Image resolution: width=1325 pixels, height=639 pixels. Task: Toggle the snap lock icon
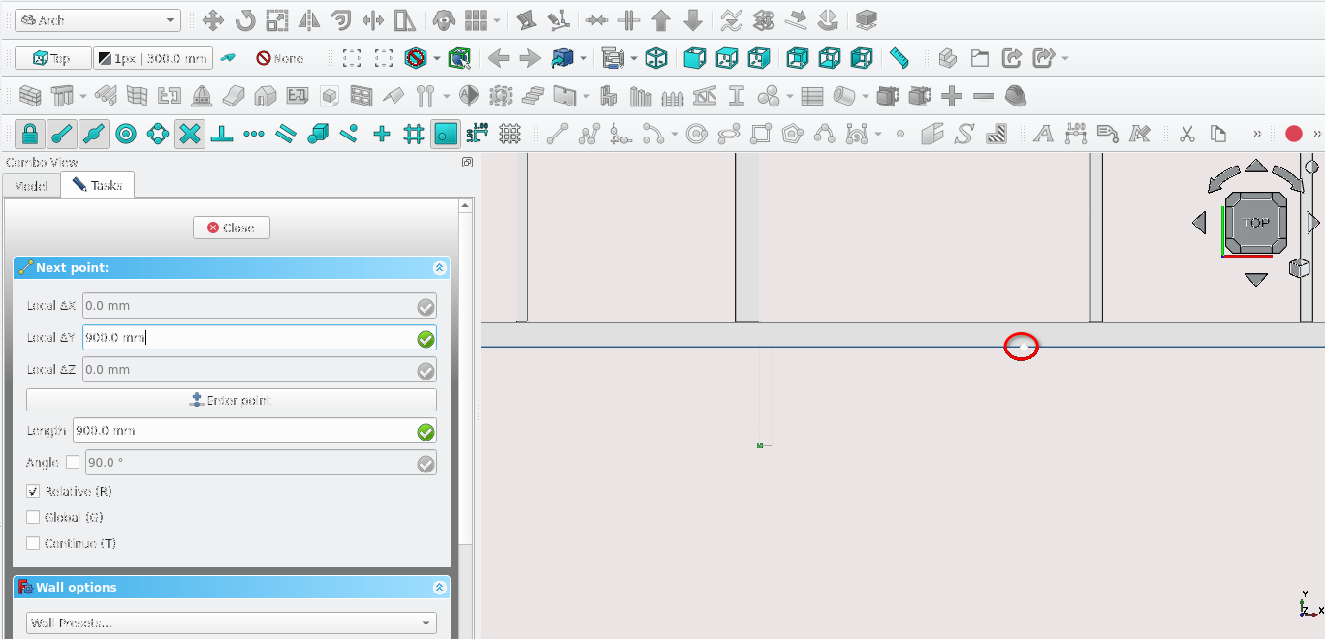click(x=30, y=134)
